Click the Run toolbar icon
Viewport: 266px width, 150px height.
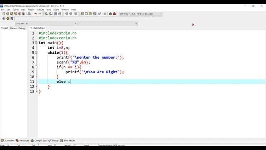[86, 14]
